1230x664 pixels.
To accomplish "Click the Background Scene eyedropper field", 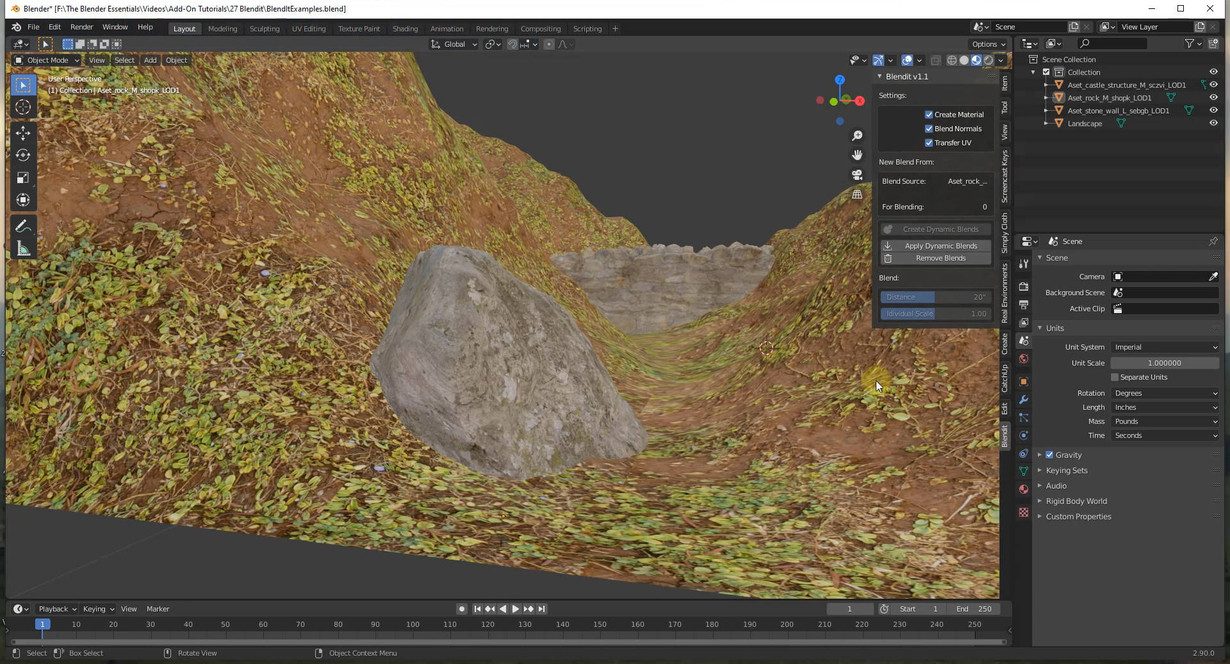I will tap(1165, 293).
